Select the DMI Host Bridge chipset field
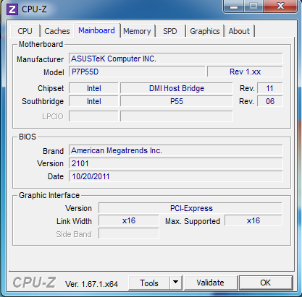The height and width of the screenshot is (297, 302). coord(177,88)
